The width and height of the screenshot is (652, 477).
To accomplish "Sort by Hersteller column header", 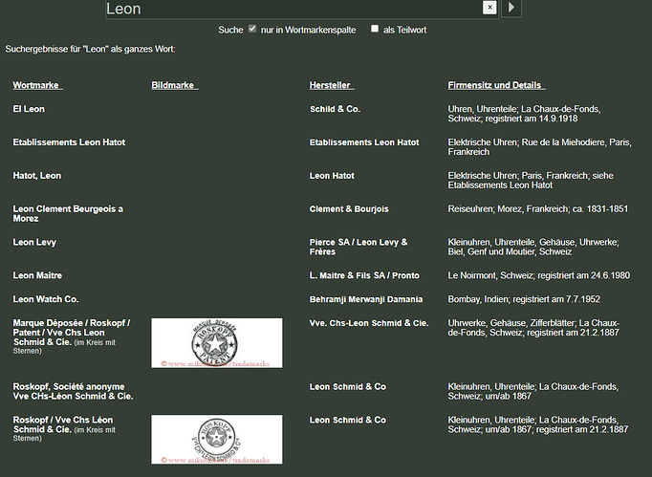I will click(332, 85).
